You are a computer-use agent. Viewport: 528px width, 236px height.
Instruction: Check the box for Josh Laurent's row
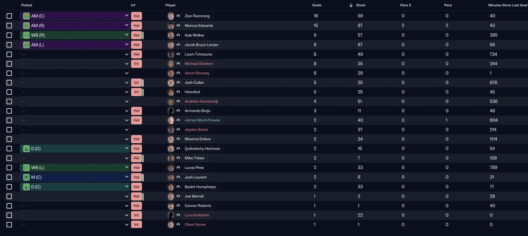click(x=9, y=177)
